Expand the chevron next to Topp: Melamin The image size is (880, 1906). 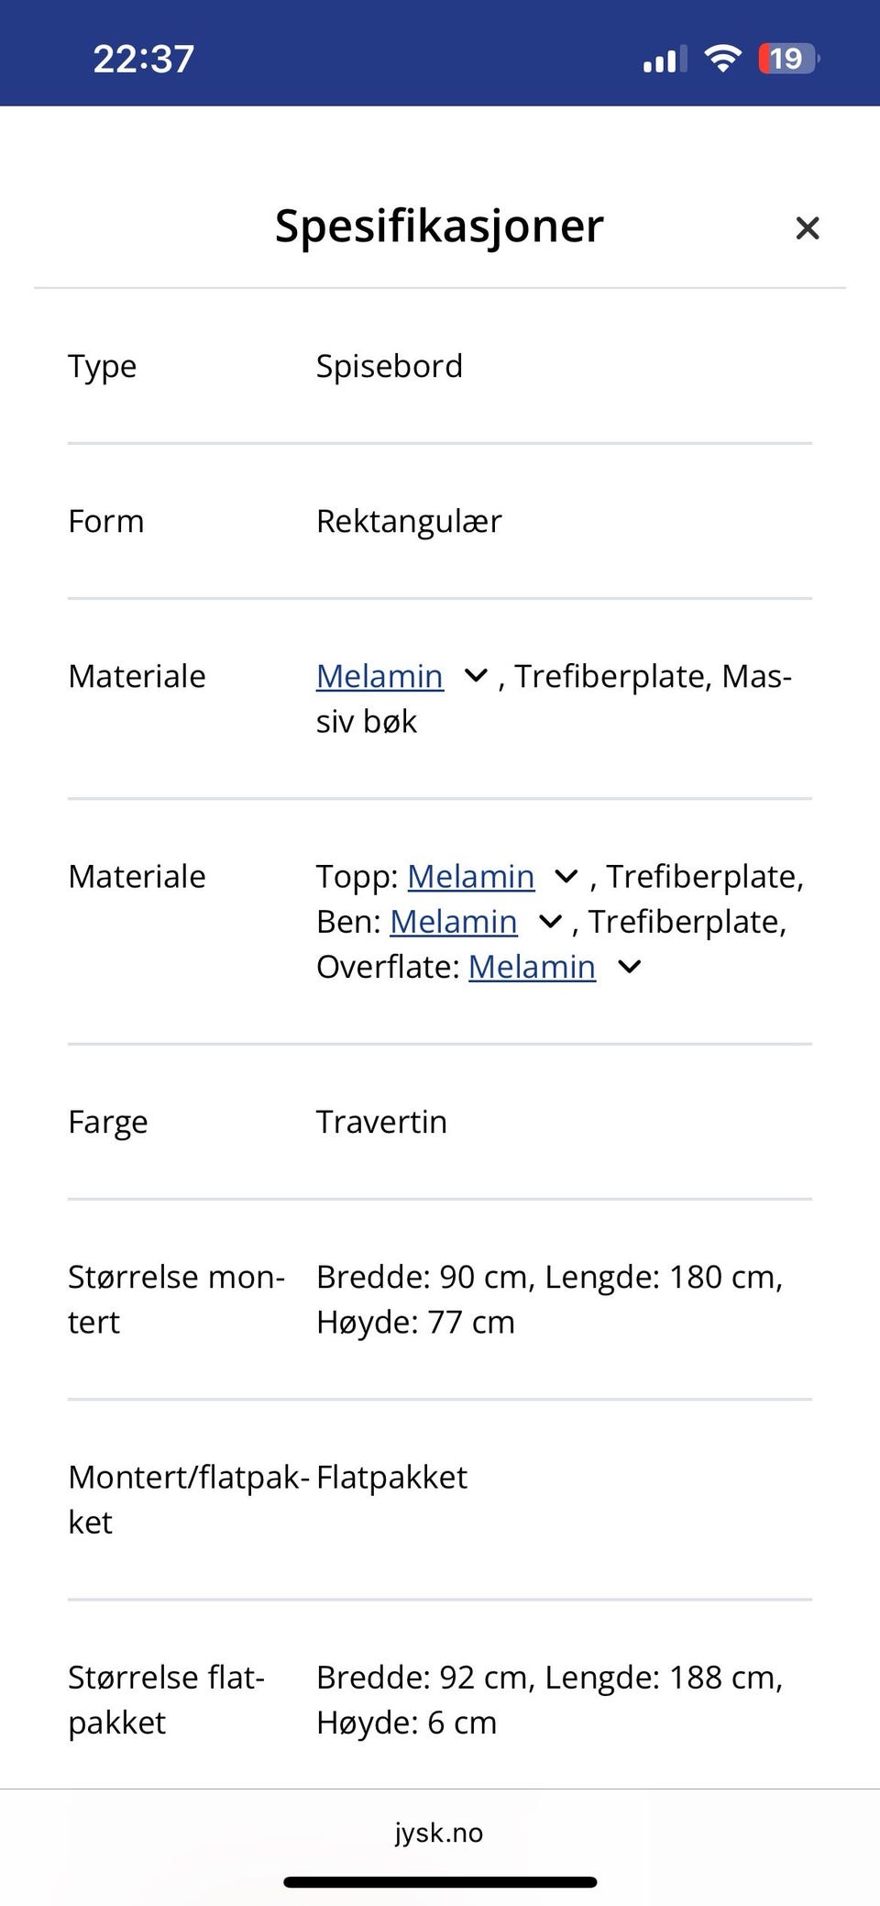click(566, 877)
